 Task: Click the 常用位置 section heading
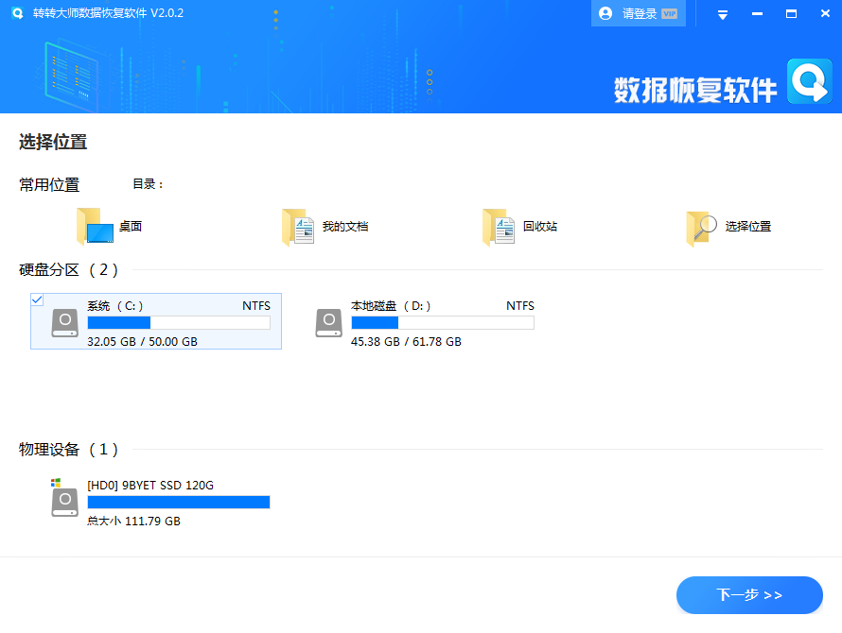click(49, 185)
